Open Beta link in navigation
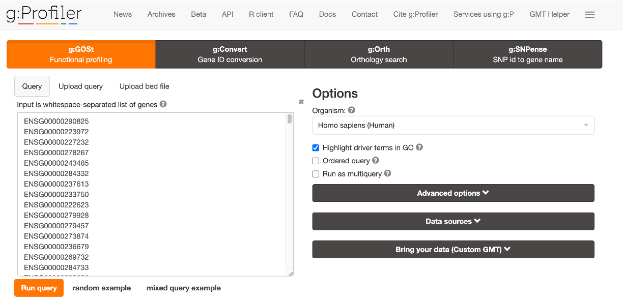 [x=199, y=14]
